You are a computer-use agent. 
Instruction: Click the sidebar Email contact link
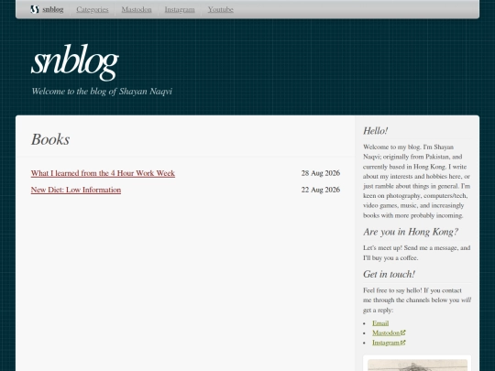point(380,323)
